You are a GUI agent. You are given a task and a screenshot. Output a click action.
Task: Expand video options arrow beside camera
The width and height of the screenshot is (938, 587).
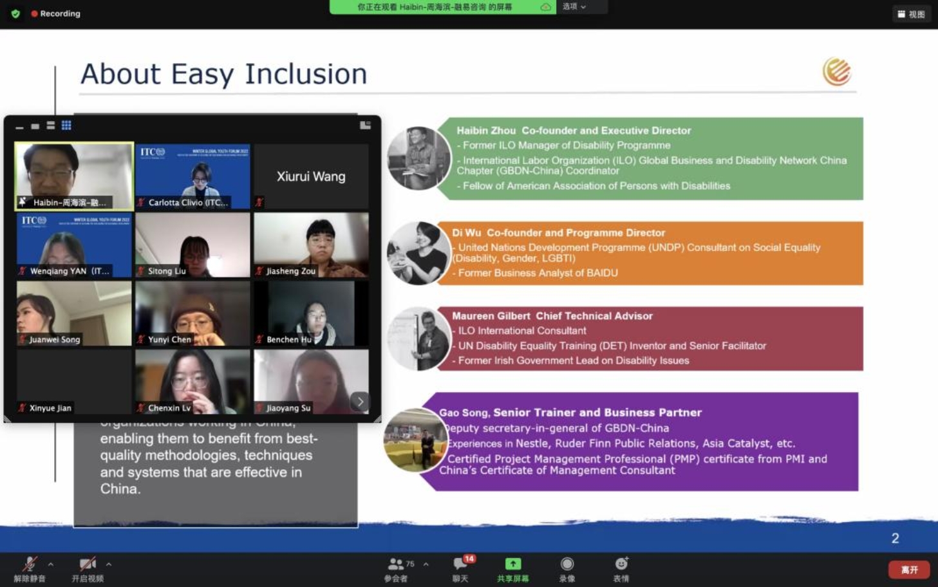(109, 564)
